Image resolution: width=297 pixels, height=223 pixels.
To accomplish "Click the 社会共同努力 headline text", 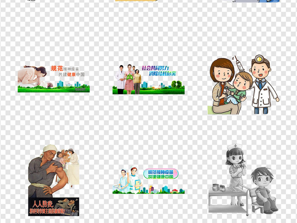I will click(x=155, y=68).
